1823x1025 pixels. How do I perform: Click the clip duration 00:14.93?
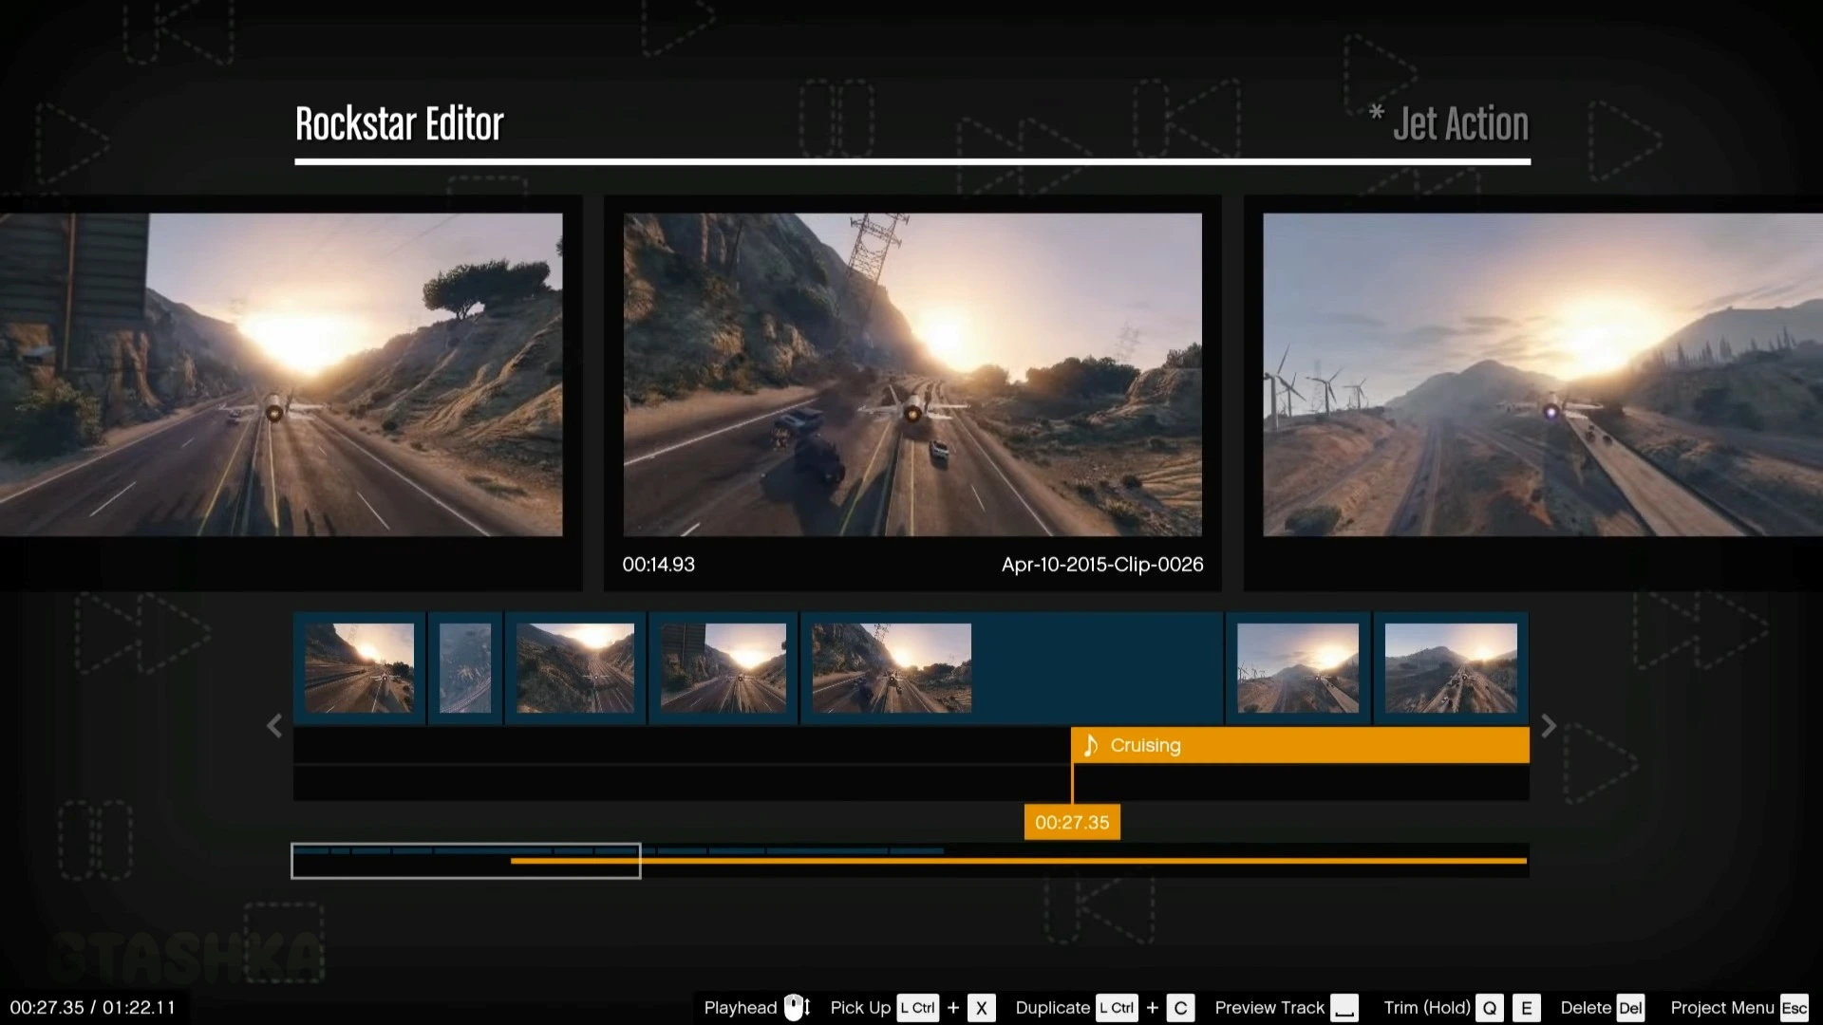pyautogui.click(x=659, y=565)
